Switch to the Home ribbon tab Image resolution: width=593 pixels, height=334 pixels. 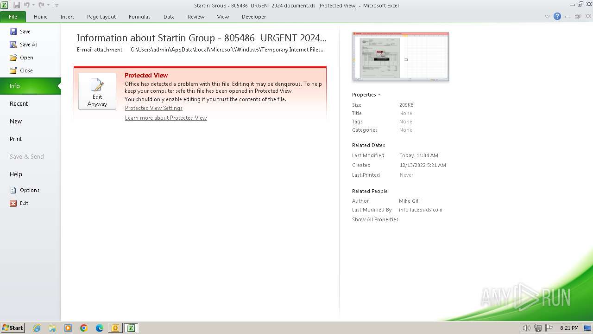click(41, 17)
